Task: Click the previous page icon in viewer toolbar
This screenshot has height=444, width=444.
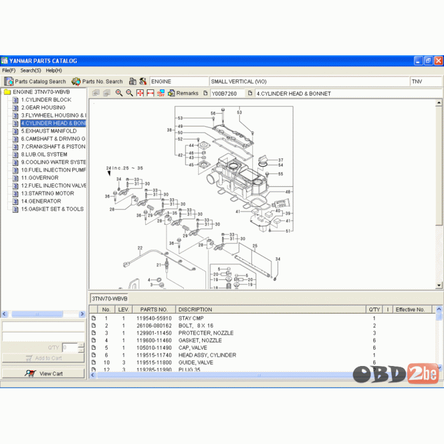Action: pos(96,93)
